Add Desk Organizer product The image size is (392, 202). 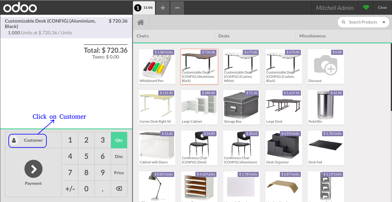click(284, 148)
